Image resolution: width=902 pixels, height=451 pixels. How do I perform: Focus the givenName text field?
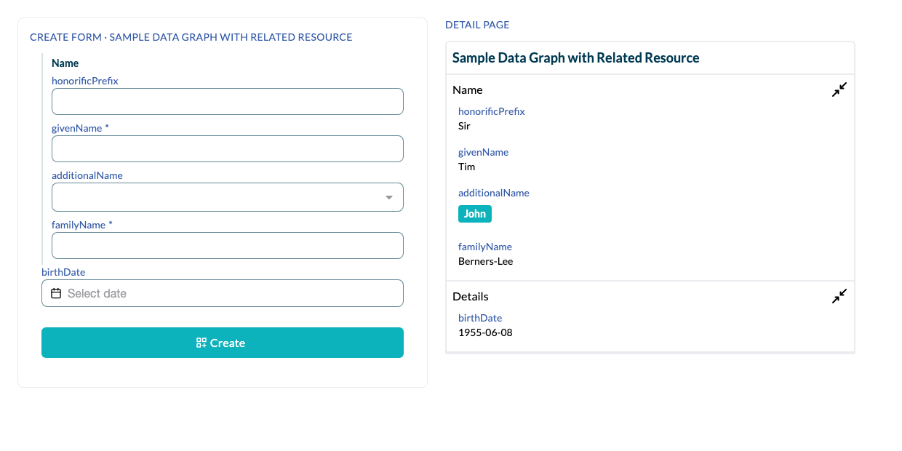point(228,148)
